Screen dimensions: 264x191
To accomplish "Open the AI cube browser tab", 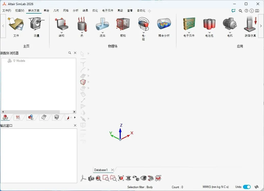I will point(57,117).
